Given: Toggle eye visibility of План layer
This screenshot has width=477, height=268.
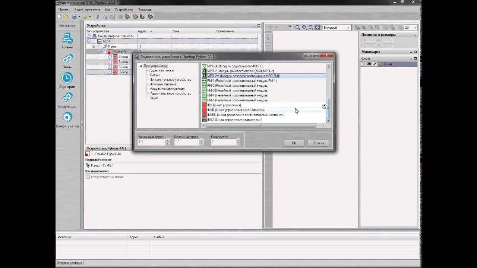Looking at the screenshot, I should (x=369, y=64).
